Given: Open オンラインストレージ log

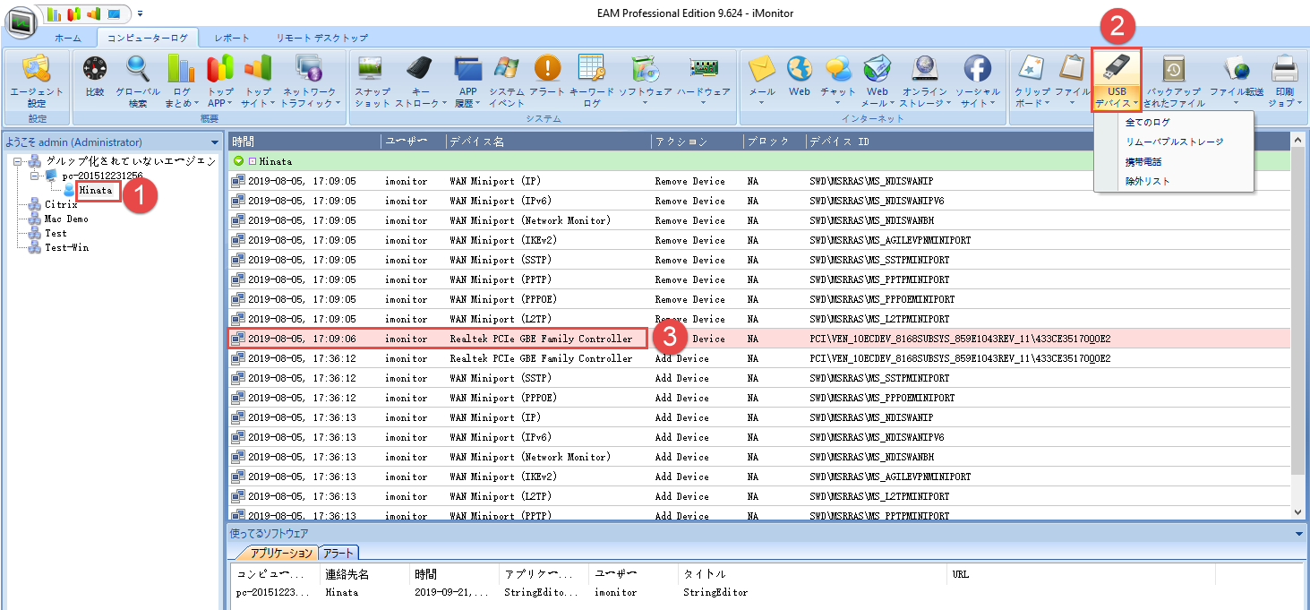Looking at the screenshot, I should [x=924, y=82].
